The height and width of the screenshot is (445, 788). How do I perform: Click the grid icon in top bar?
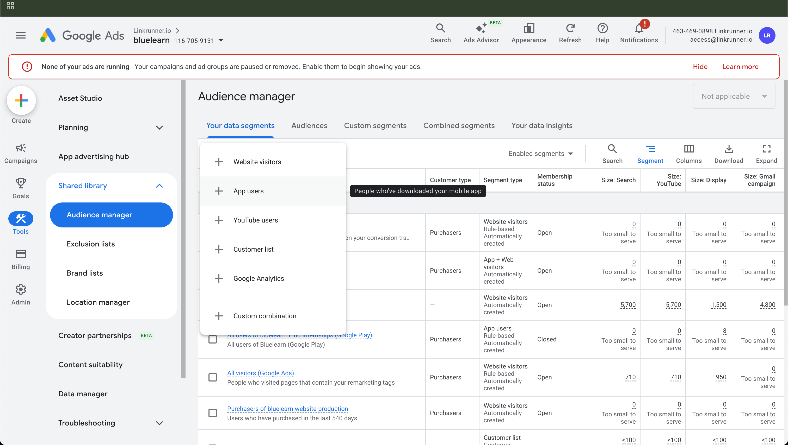[x=10, y=6]
